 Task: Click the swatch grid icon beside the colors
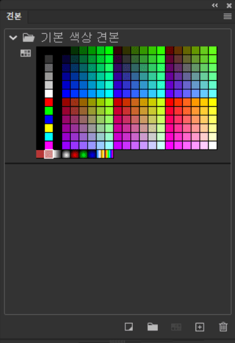pos(26,53)
